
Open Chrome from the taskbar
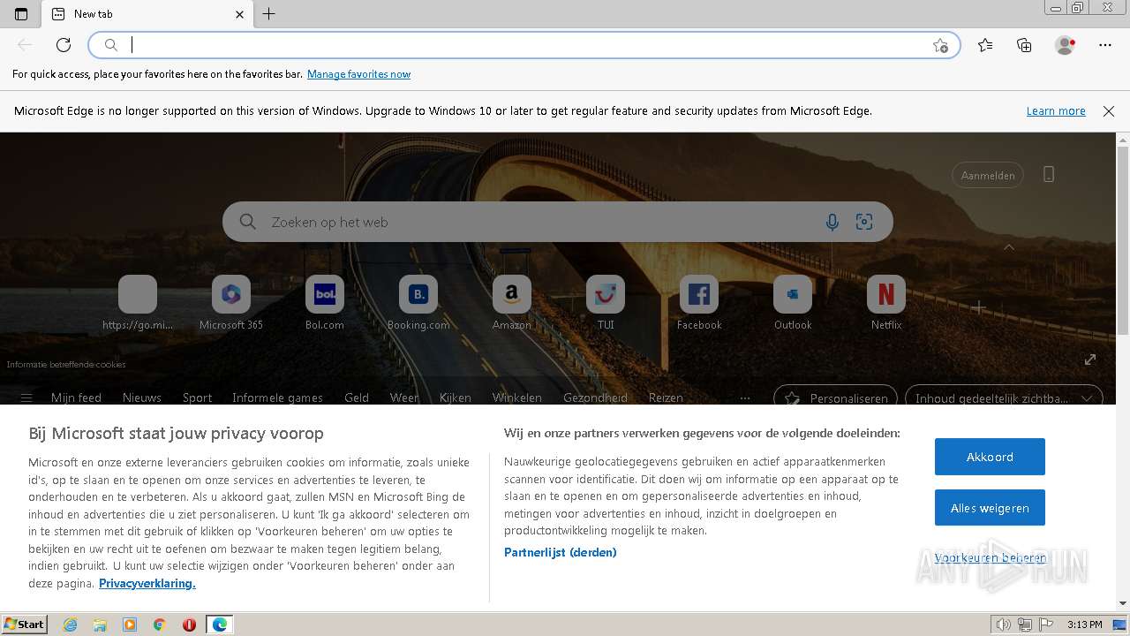(159, 625)
